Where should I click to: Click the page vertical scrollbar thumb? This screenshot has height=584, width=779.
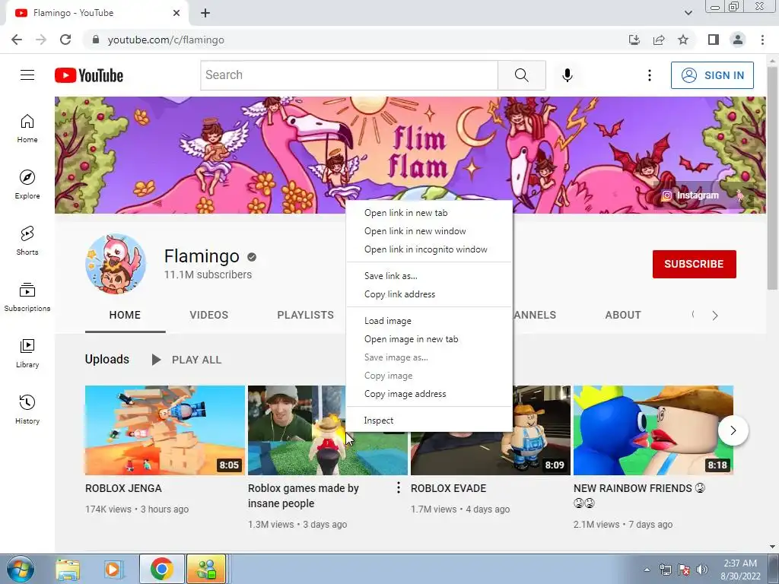tap(772, 177)
